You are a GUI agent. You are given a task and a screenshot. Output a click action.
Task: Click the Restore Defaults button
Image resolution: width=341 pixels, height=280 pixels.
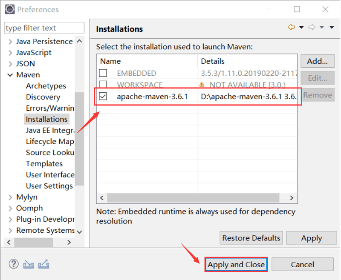coord(251,238)
